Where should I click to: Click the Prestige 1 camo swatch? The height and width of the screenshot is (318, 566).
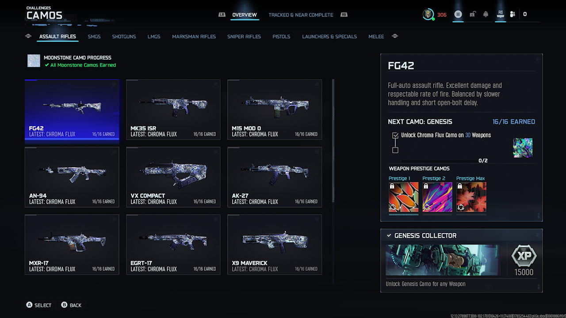point(404,197)
